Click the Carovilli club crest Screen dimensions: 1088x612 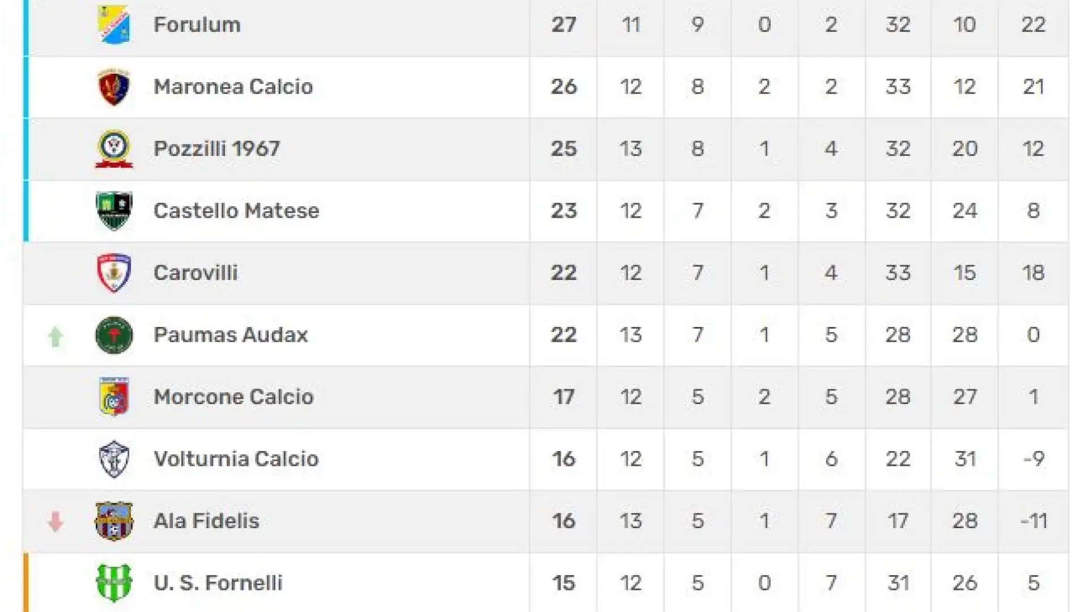[x=114, y=273]
